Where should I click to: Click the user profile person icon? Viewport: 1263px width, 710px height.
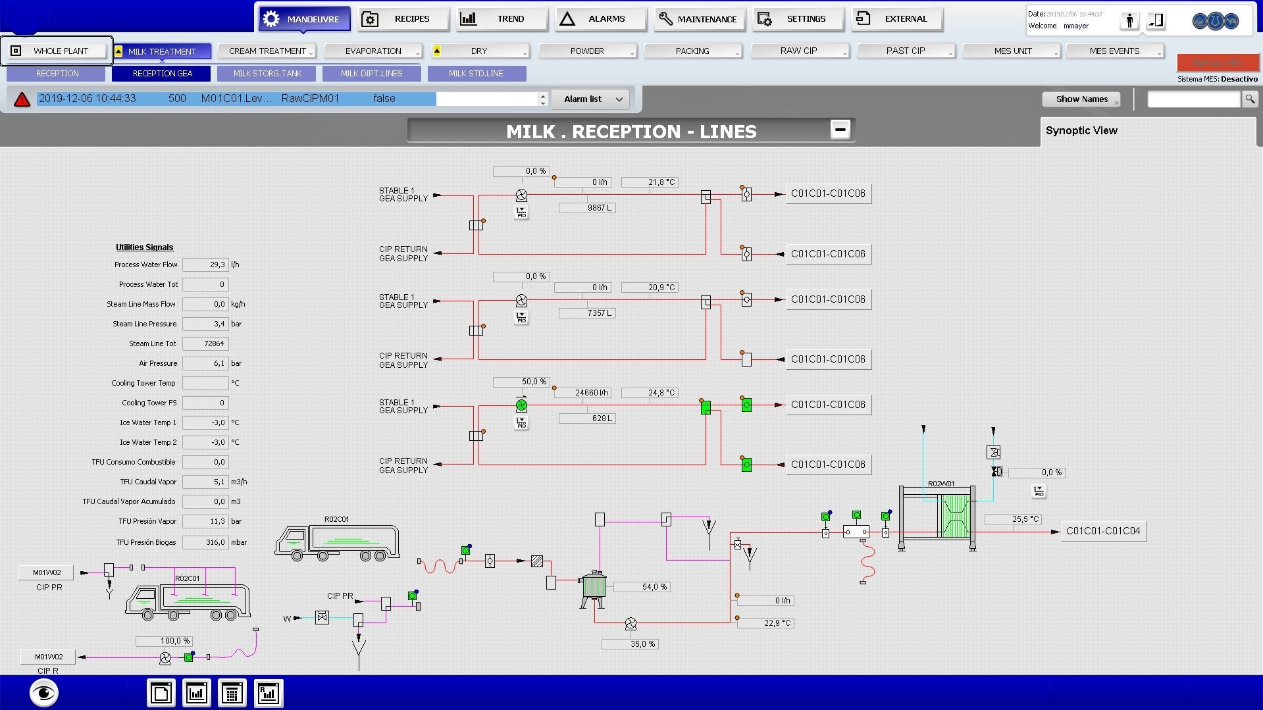[1129, 20]
